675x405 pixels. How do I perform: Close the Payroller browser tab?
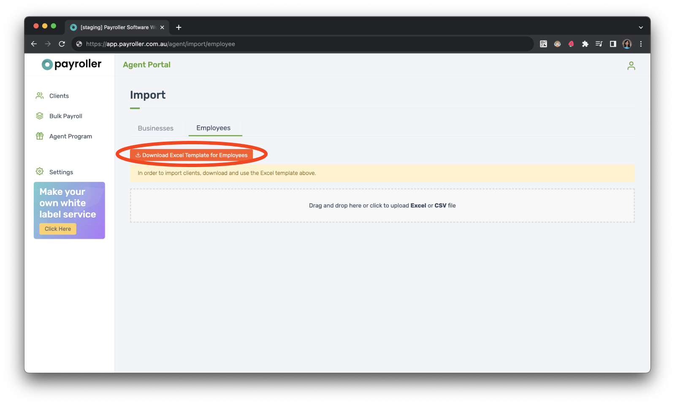coord(162,27)
